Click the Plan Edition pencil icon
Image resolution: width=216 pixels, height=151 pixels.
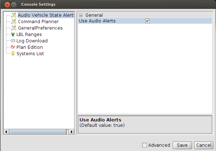pos(13,47)
